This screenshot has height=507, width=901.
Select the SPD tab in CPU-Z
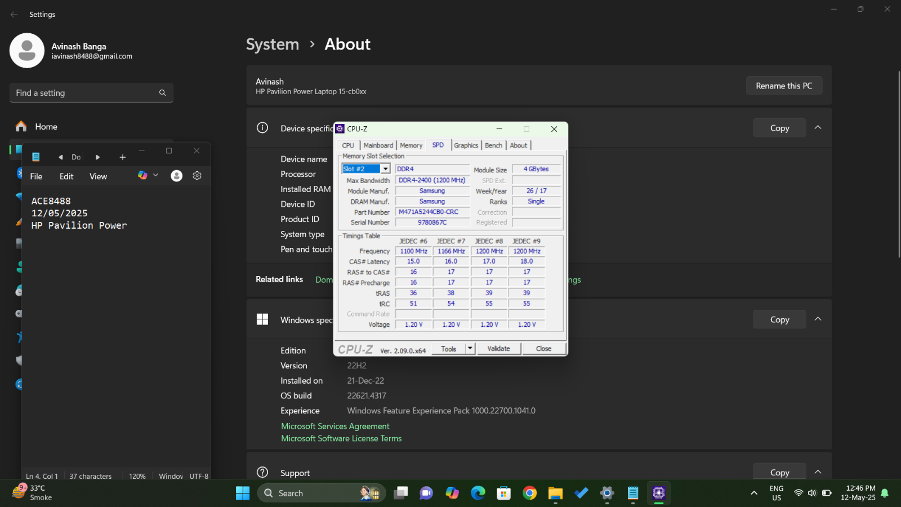pyautogui.click(x=438, y=145)
